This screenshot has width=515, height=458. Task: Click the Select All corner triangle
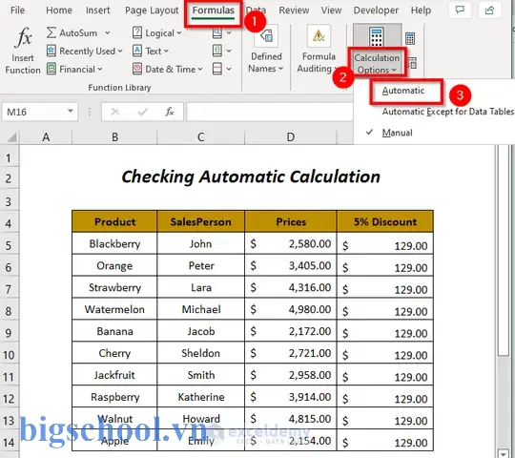point(12,137)
